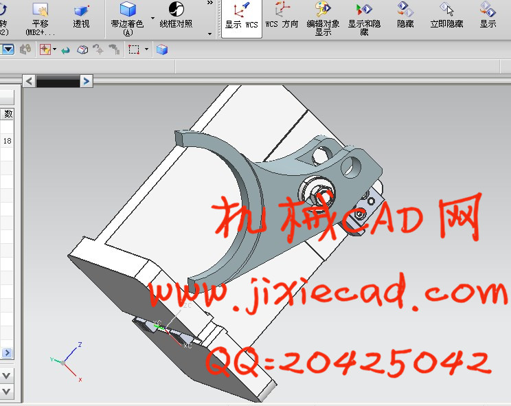Screen dimensions: 511x406
Task: Expand the toolbar overflow chevron
Action: 209,3
